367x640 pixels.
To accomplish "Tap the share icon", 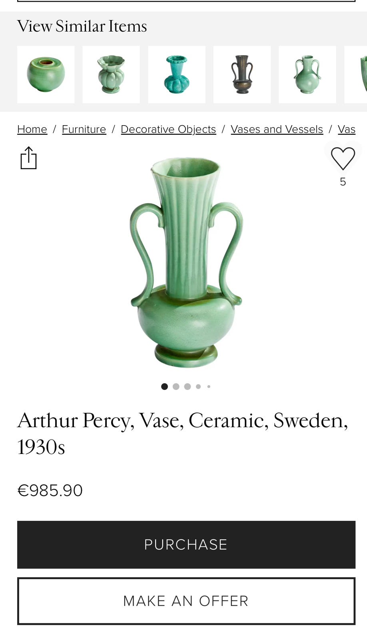I will (x=28, y=158).
